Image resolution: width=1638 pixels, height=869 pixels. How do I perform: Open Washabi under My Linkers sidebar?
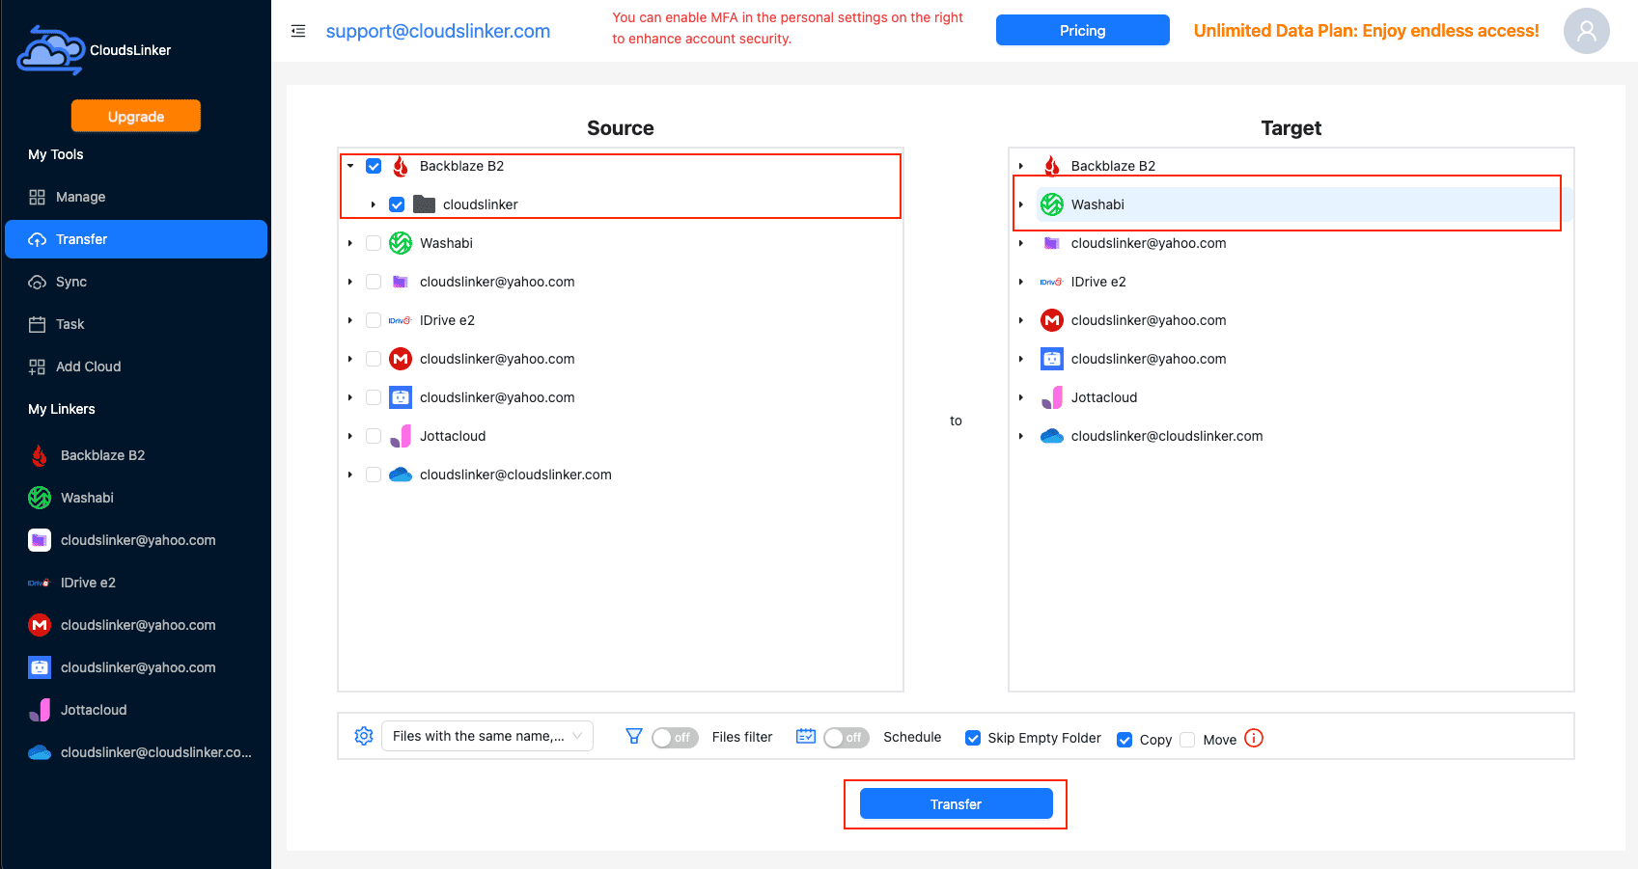[136, 498]
